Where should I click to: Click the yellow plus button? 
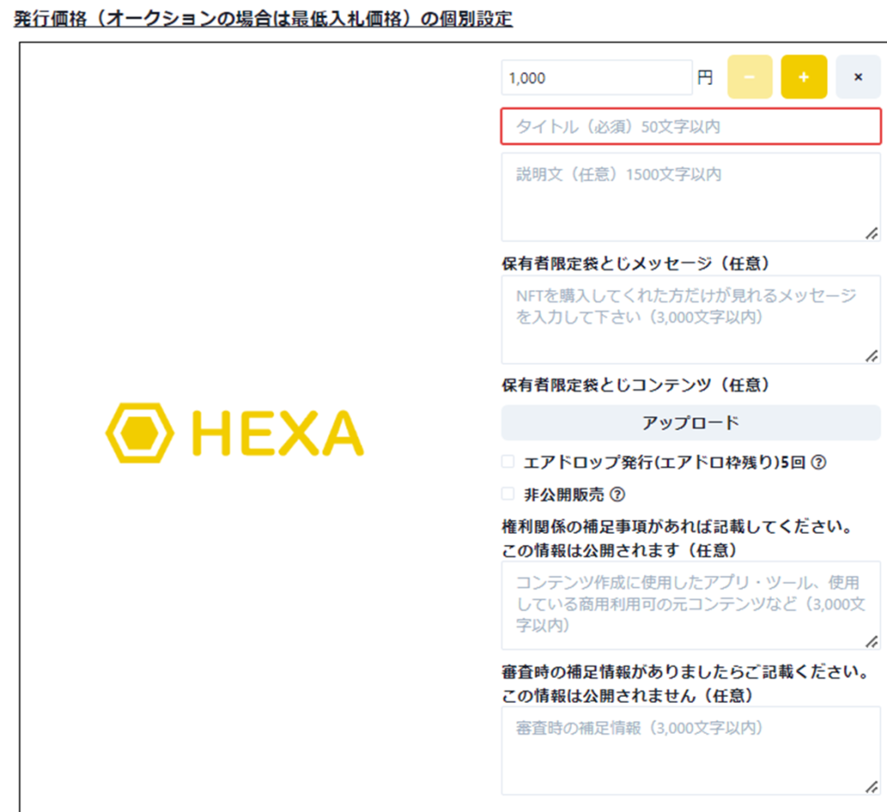[x=804, y=77]
